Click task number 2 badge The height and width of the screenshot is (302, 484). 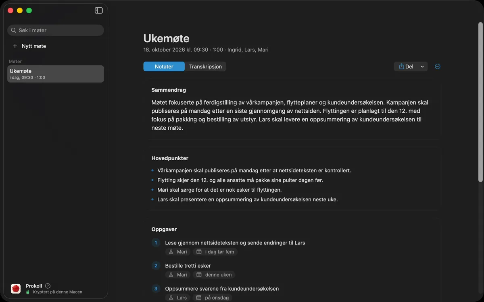156,266
